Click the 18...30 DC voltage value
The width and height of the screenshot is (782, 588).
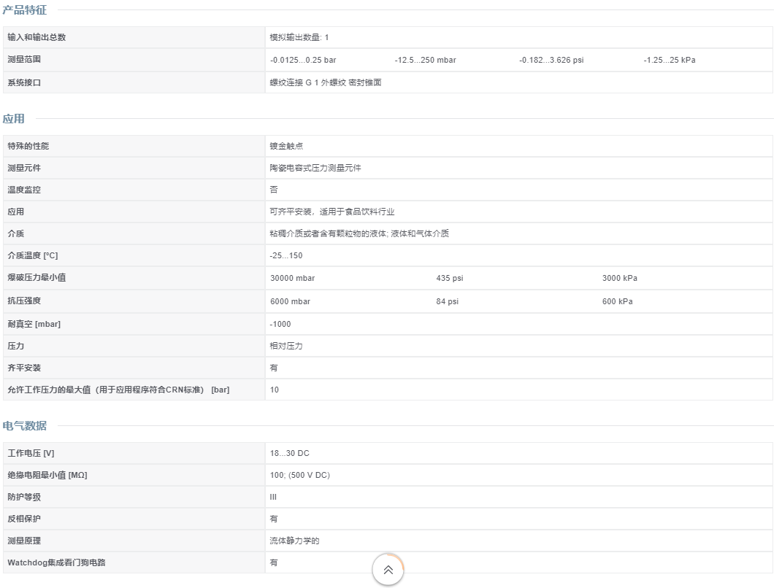coord(290,453)
